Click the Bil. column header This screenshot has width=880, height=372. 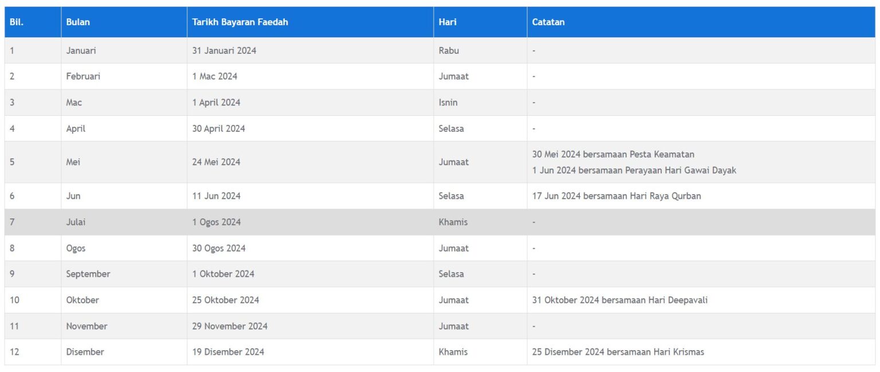tap(16, 22)
